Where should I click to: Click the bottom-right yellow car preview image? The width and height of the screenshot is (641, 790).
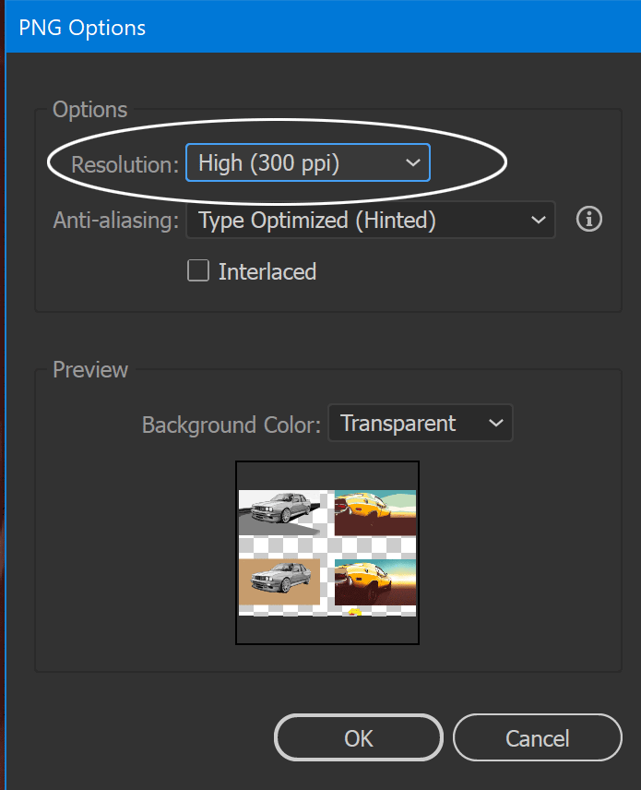[375, 581]
